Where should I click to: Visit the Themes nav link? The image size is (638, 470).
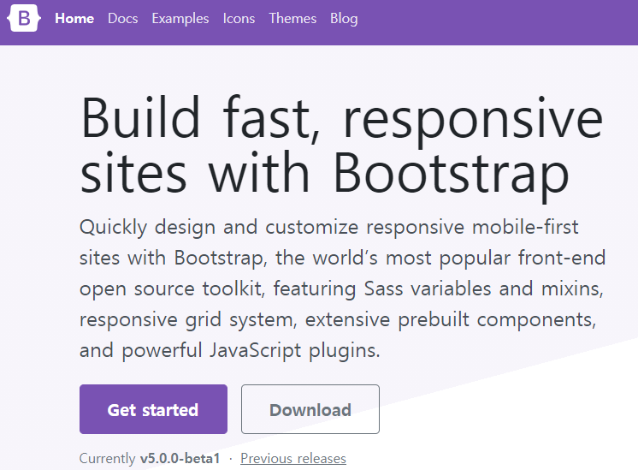[x=292, y=18]
